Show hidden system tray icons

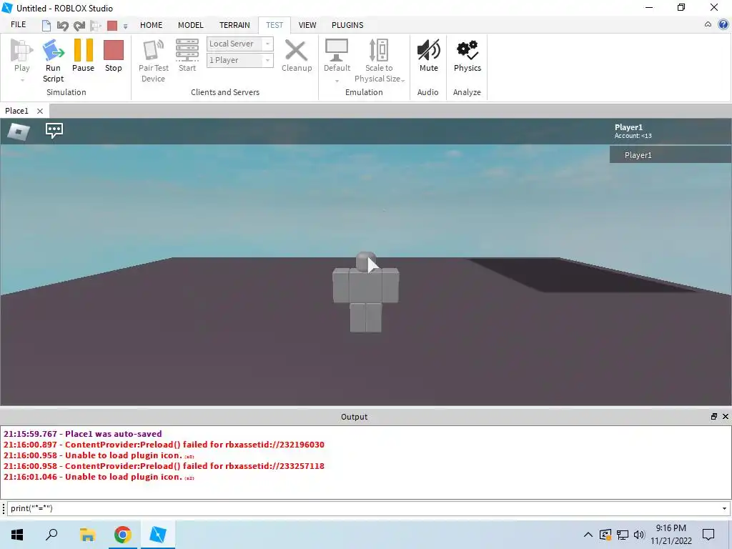pos(588,535)
